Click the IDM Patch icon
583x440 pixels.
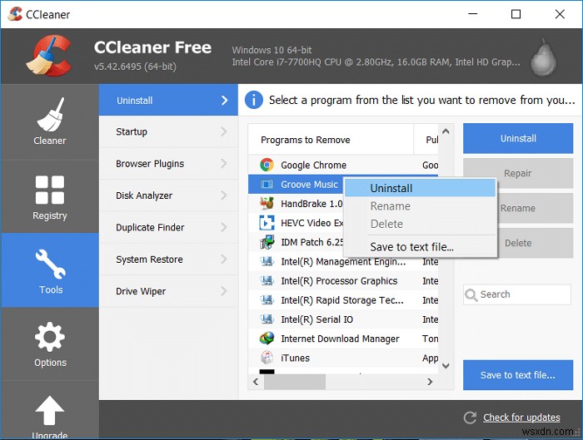point(267,242)
